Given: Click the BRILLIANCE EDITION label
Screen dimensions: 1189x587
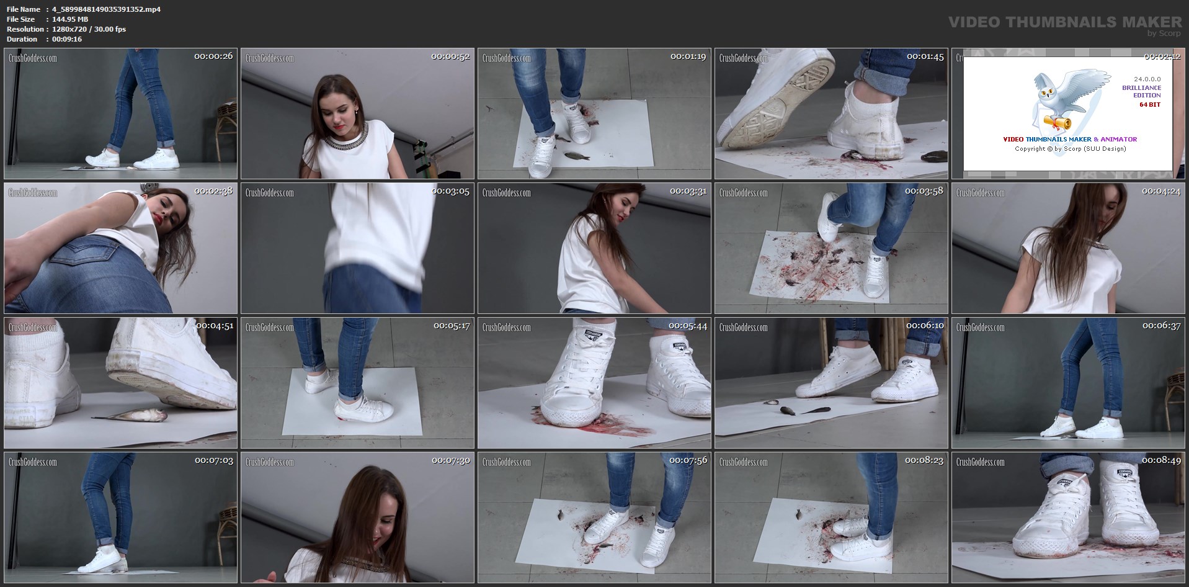Looking at the screenshot, I should [1141, 92].
